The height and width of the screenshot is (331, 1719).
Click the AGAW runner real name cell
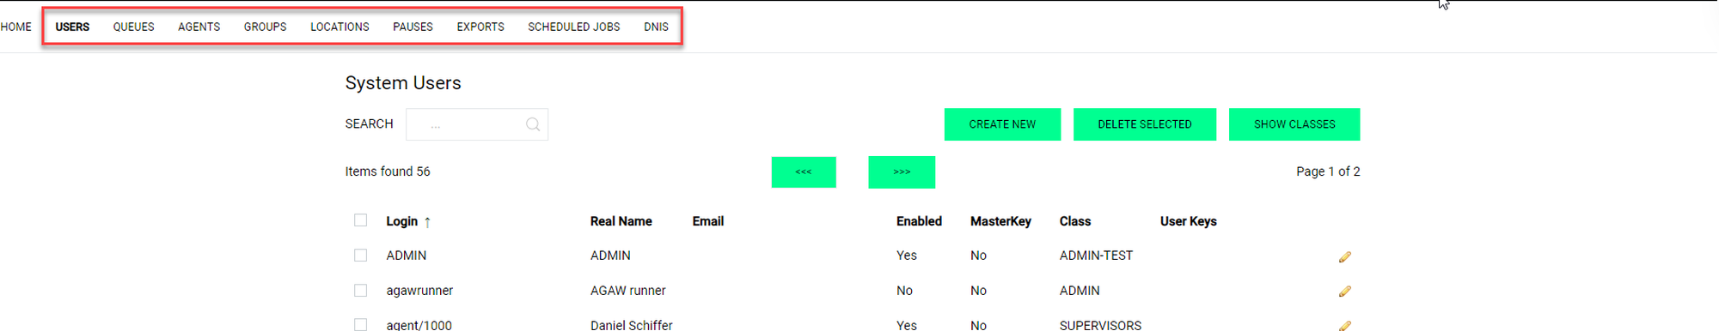[627, 291]
